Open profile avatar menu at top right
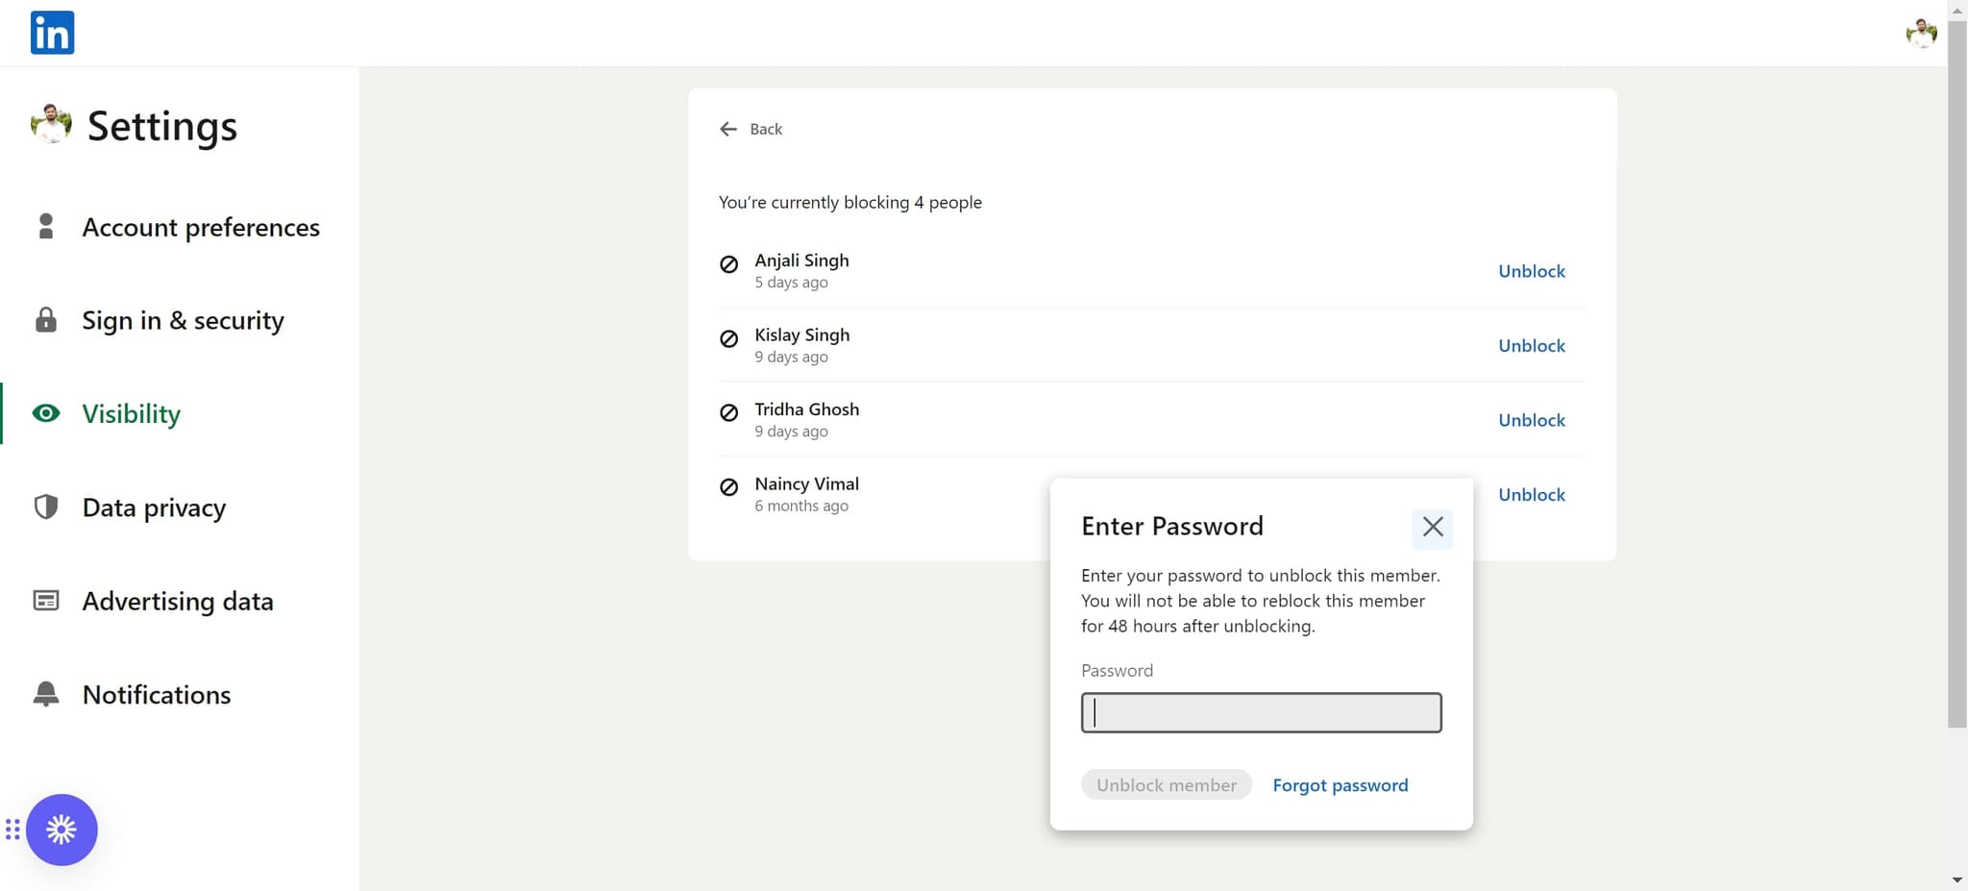1968x891 pixels. 1921,33
